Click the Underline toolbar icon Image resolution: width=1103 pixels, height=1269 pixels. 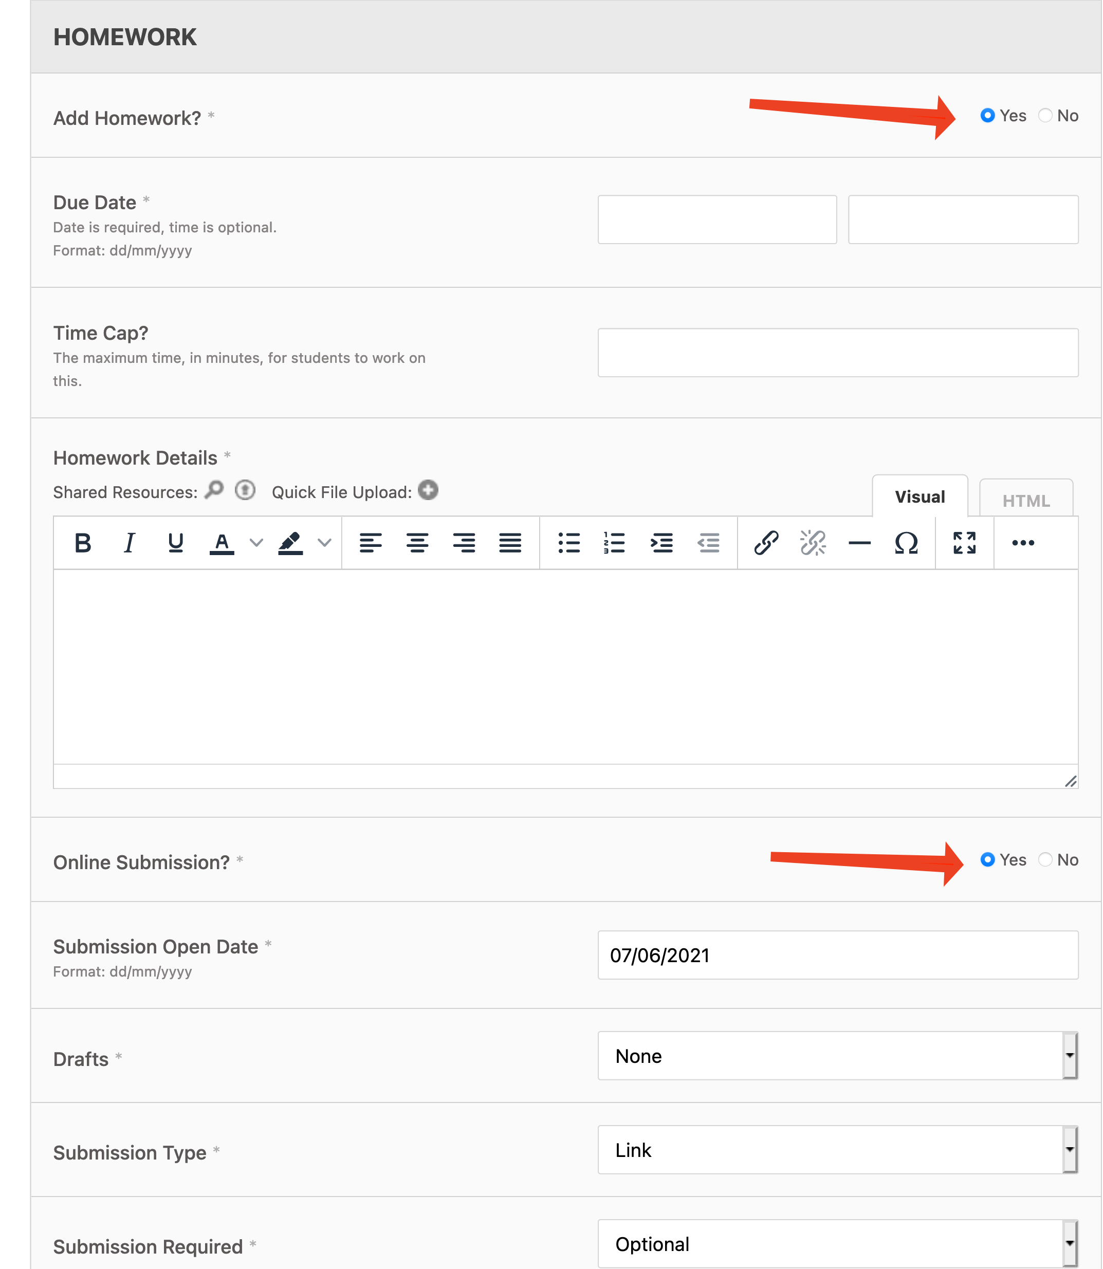pos(175,543)
